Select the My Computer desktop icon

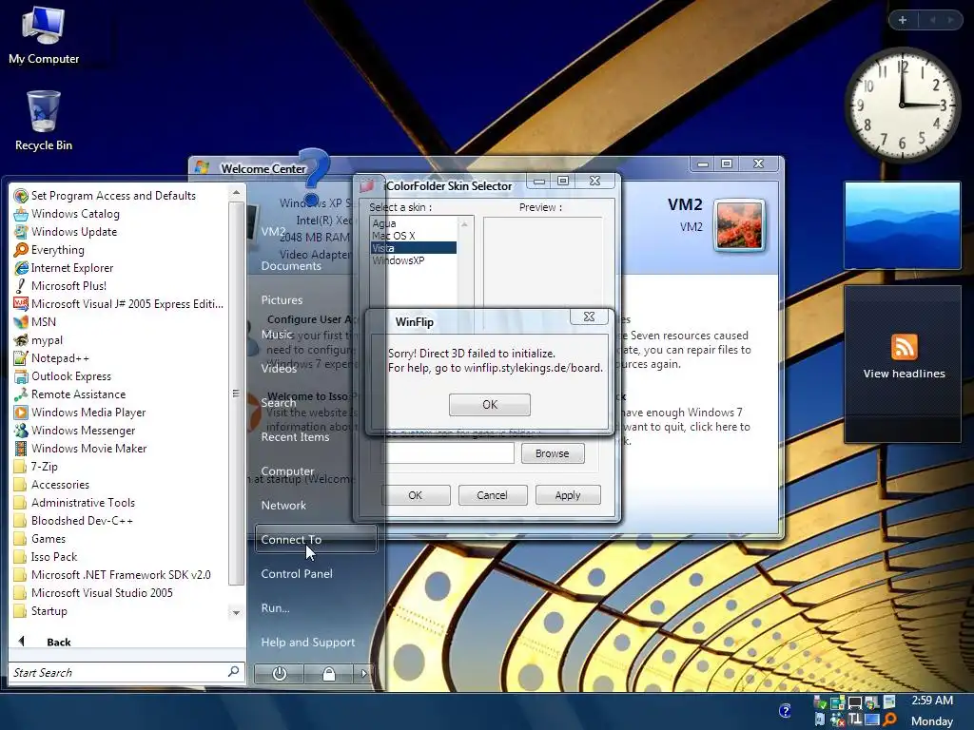click(x=44, y=35)
